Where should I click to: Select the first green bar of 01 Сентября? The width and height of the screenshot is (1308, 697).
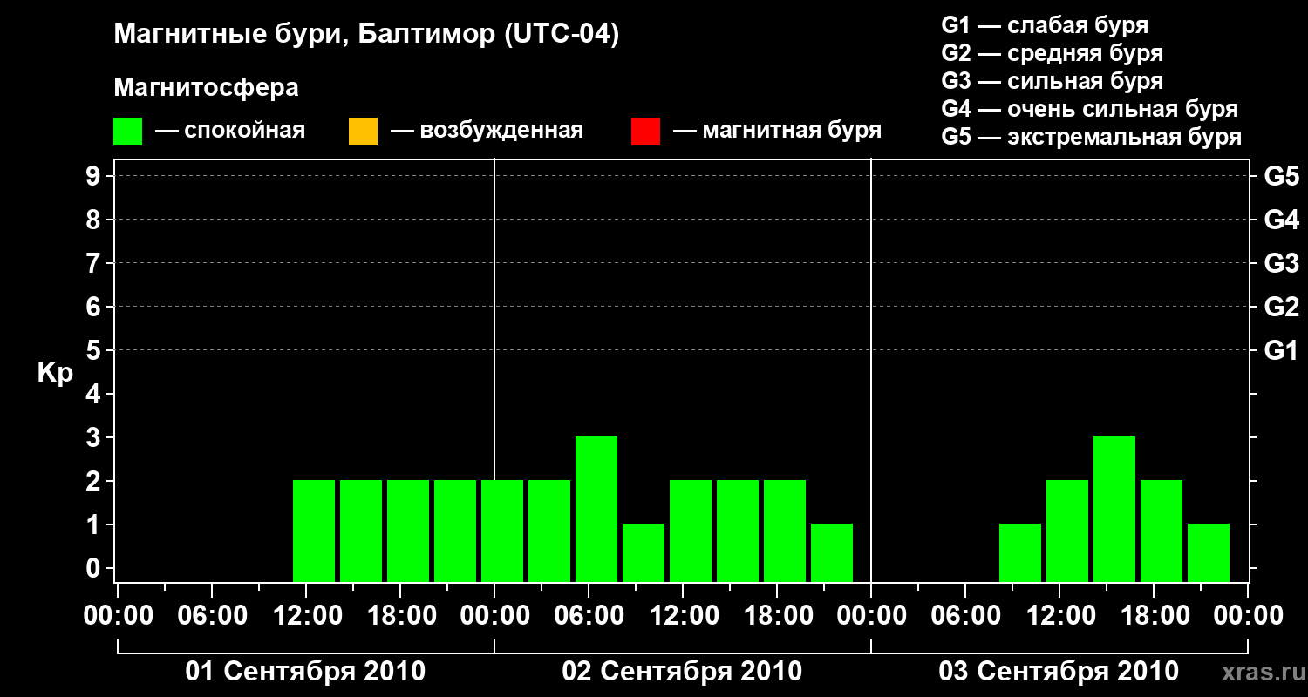tap(314, 531)
